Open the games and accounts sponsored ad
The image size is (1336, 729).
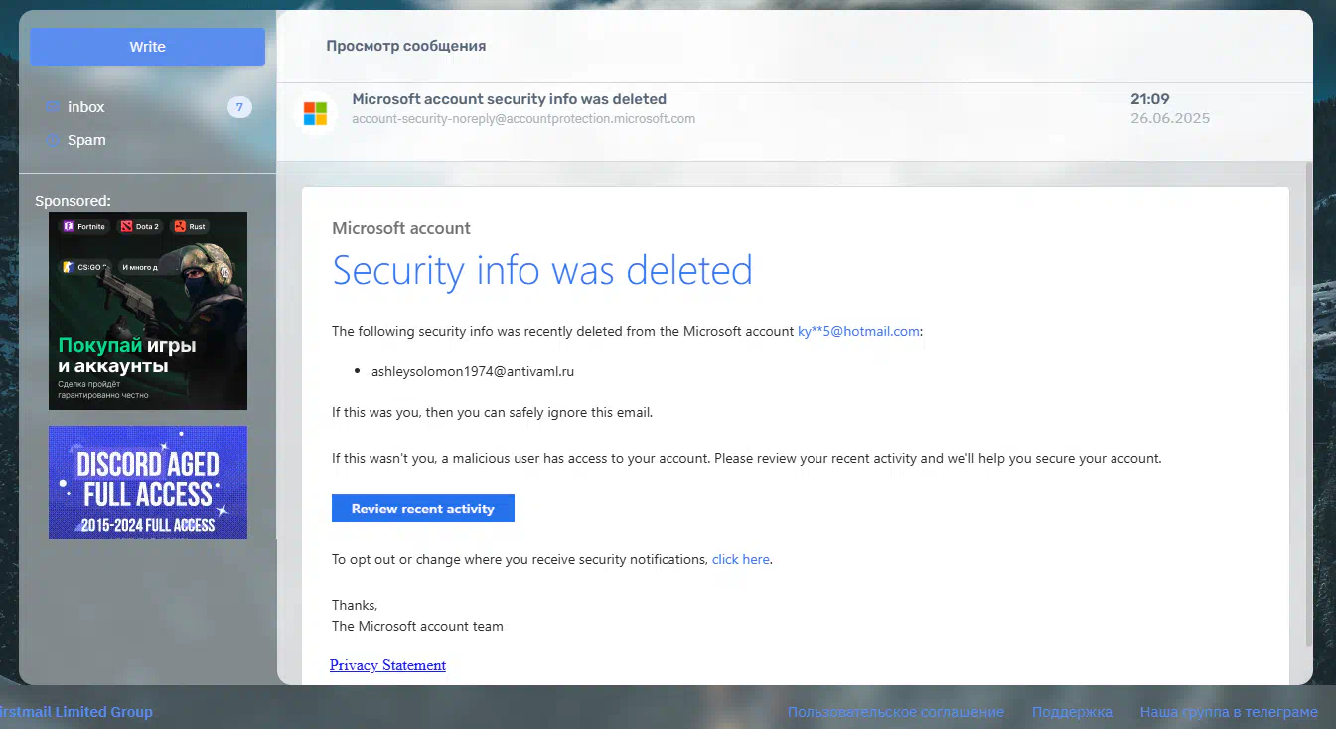pyautogui.click(x=148, y=311)
